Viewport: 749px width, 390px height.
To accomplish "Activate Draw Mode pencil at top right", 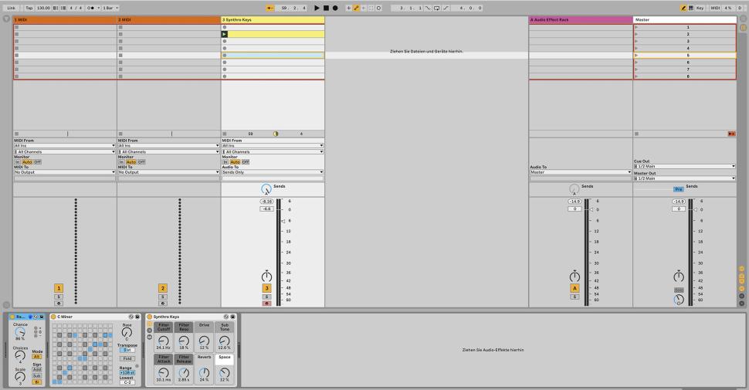I will [683, 8].
